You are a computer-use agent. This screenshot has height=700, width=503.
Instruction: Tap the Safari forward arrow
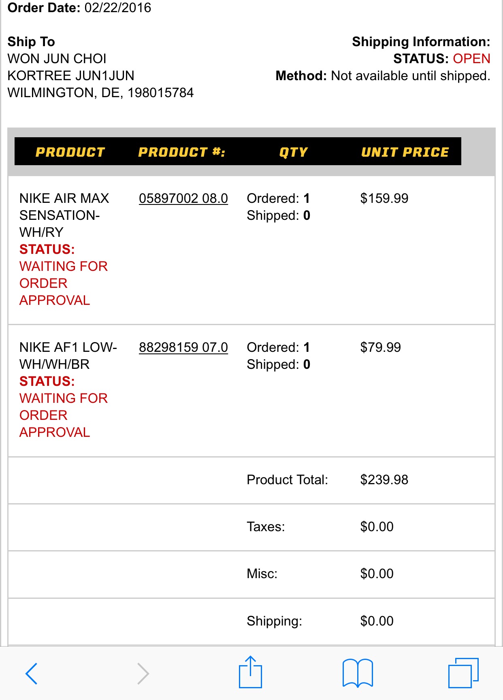coord(143,673)
